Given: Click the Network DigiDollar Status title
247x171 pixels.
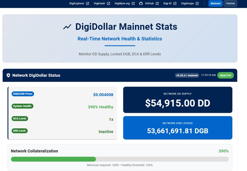Looking at the screenshot, I should pos(36,75).
